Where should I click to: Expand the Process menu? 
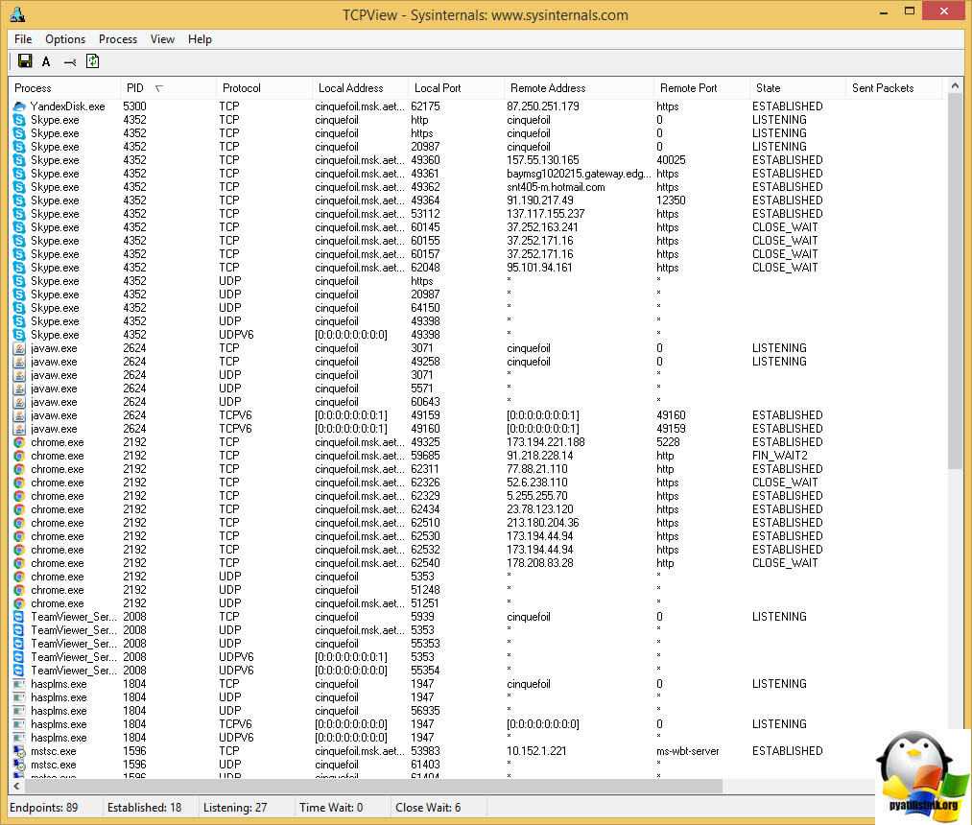point(118,39)
